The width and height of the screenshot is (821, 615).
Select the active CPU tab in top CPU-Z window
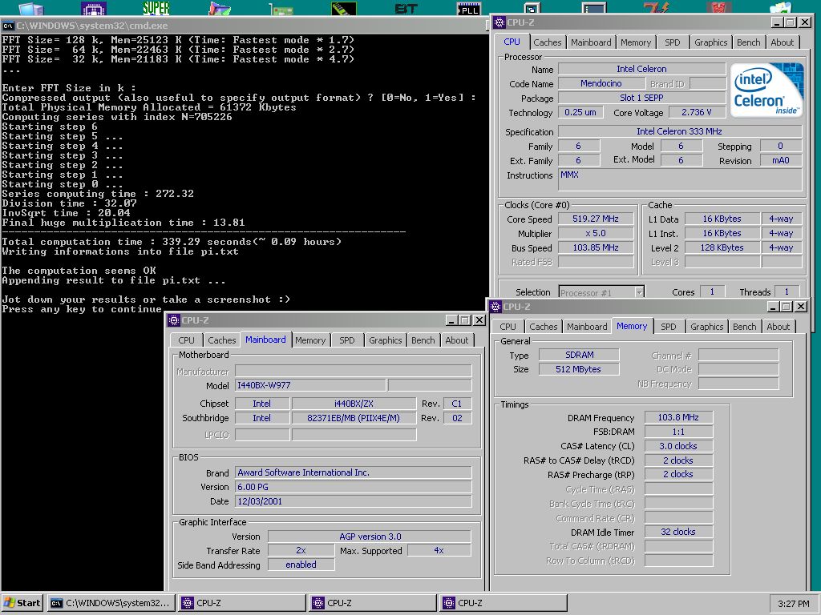coord(512,42)
